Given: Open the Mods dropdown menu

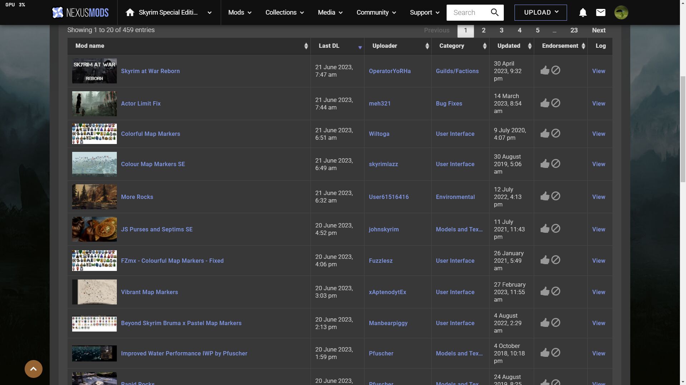Looking at the screenshot, I should [240, 12].
